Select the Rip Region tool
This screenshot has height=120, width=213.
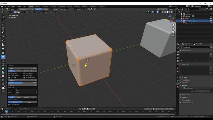click(x=3, y=92)
